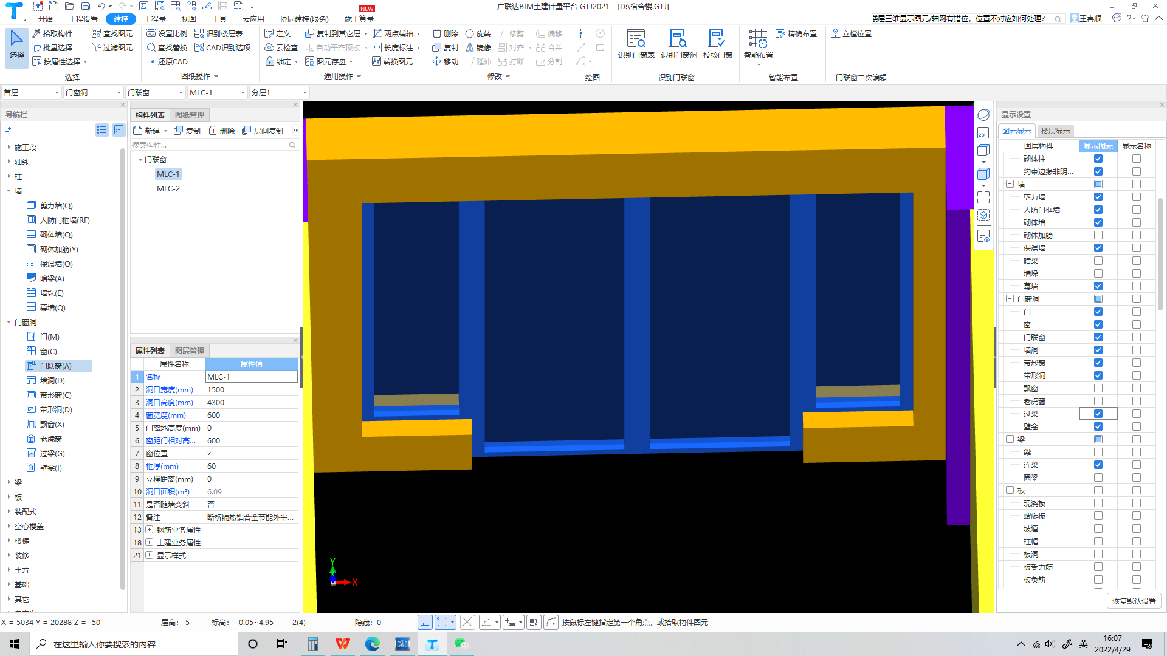Viewport: 1167px width, 656px height.
Task: Toggle 门联窗 display element checkbox
Action: click(1098, 337)
